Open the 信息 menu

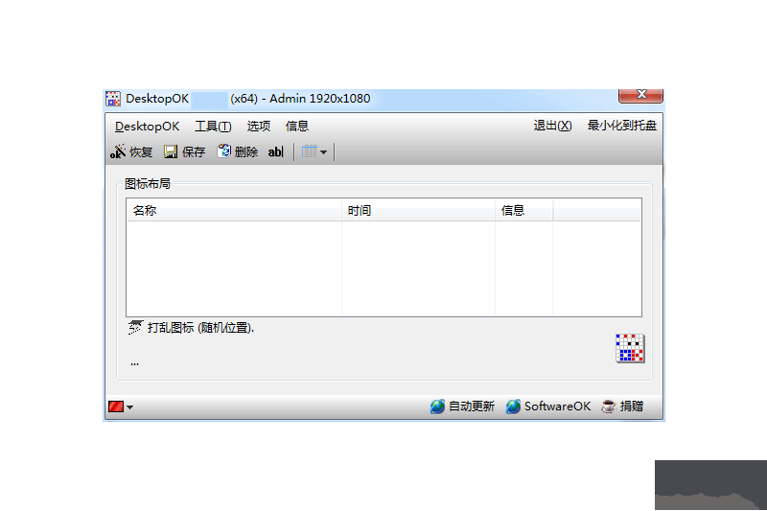coord(297,127)
